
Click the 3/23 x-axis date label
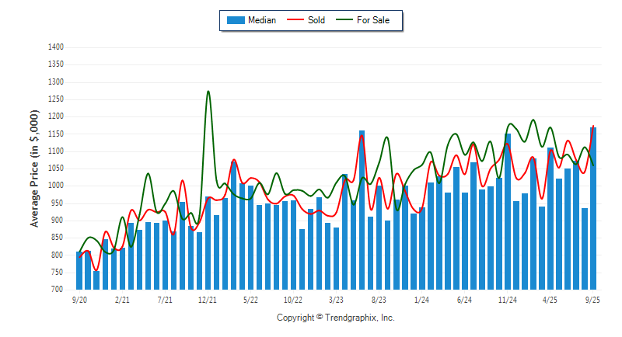point(336,299)
